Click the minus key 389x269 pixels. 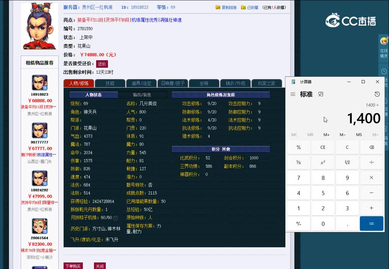click(x=371, y=193)
